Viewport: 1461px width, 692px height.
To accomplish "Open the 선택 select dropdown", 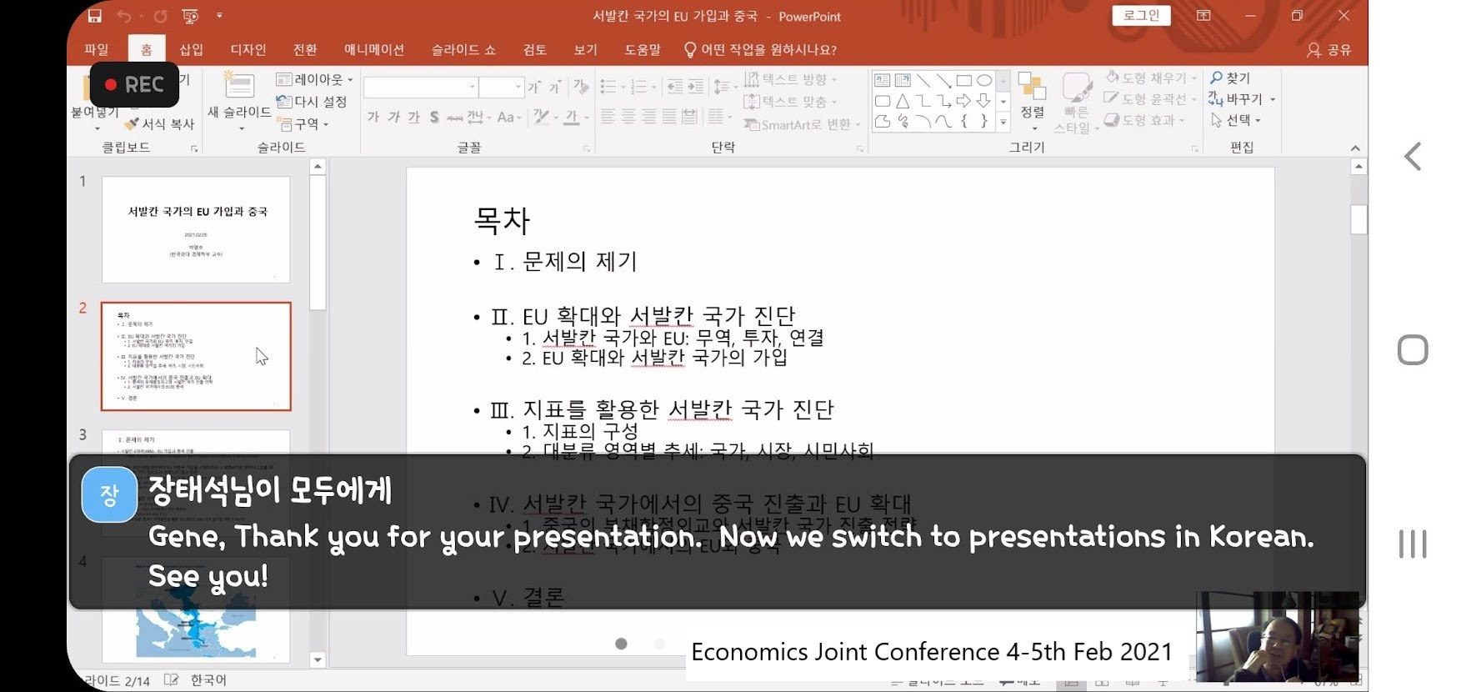I will pos(1236,120).
